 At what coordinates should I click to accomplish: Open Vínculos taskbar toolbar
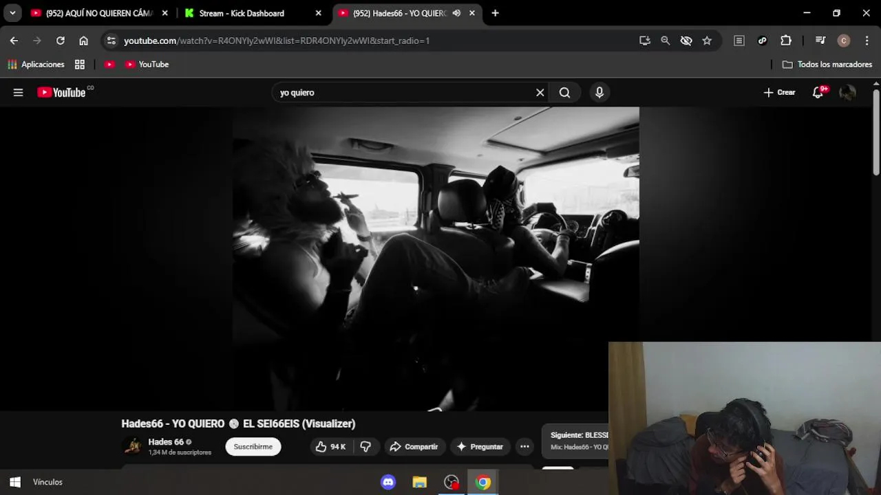click(x=47, y=482)
